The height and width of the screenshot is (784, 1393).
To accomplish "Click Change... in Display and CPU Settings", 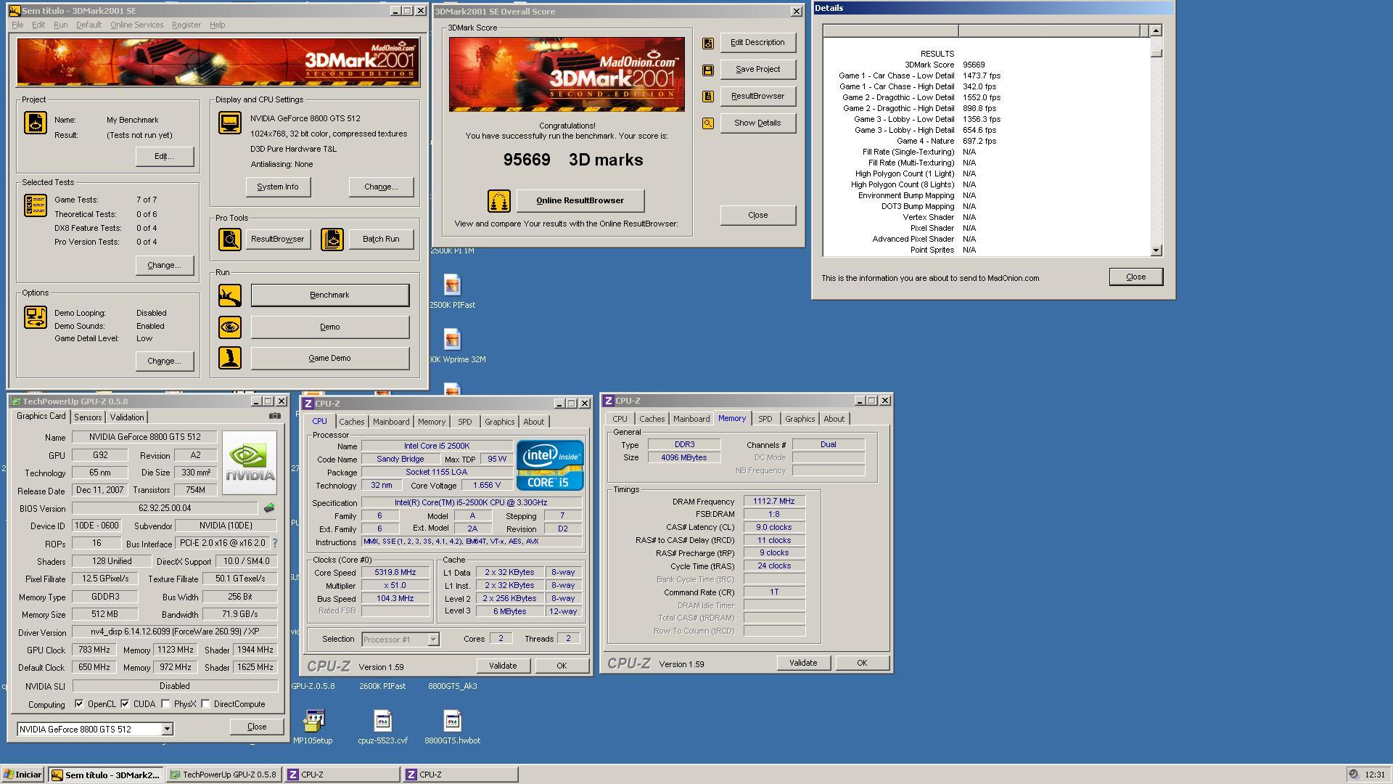I will coord(381,187).
